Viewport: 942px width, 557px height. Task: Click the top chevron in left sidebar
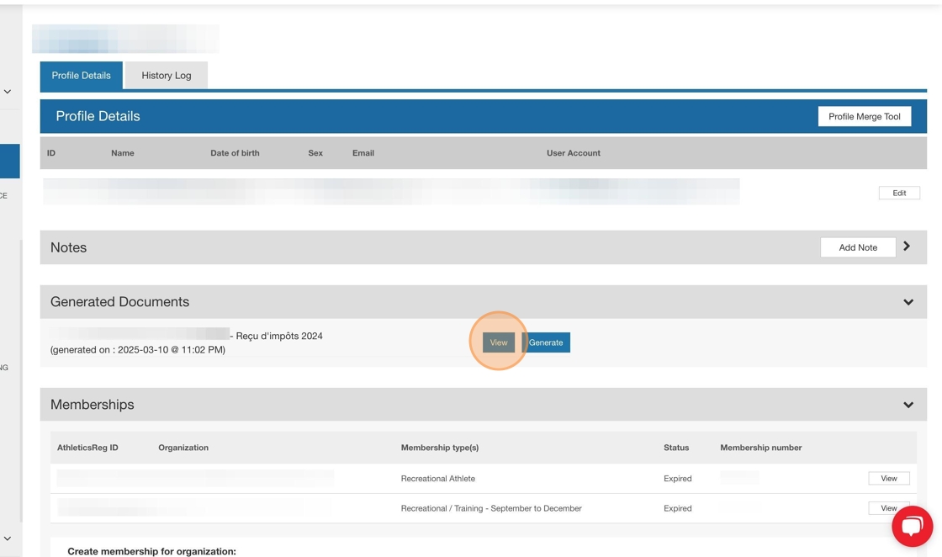pyautogui.click(x=8, y=92)
